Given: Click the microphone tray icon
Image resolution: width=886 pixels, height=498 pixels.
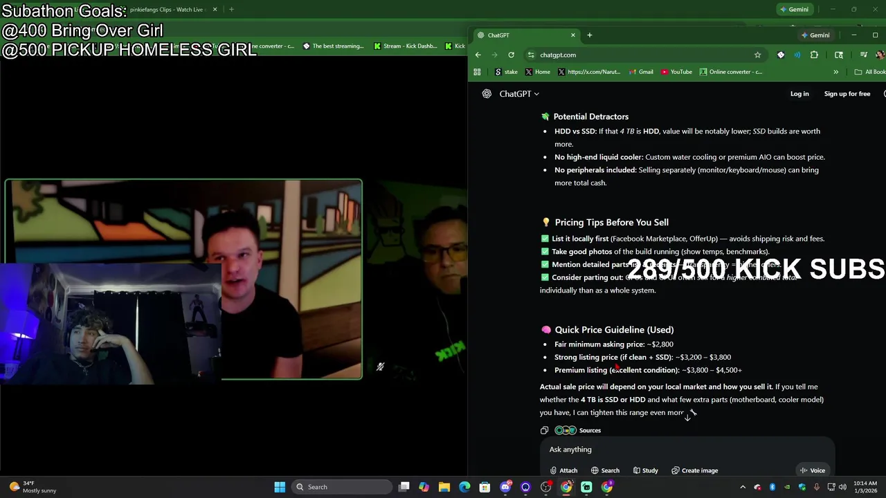Looking at the screenshot, I should (x=817, y=487).
